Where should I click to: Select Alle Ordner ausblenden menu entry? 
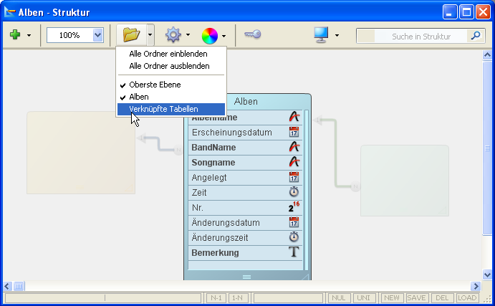click(x=170, y=66)
